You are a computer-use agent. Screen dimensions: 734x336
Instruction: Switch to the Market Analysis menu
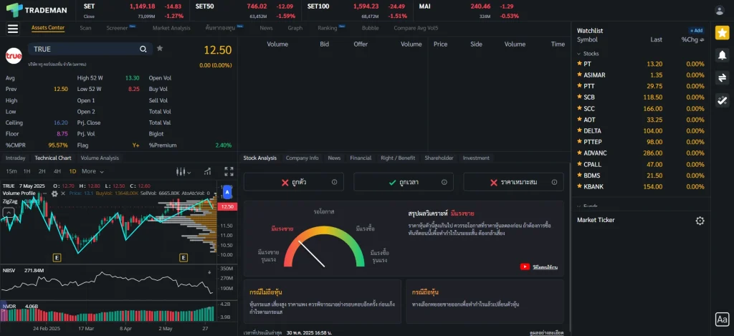[x=171, y=28]
